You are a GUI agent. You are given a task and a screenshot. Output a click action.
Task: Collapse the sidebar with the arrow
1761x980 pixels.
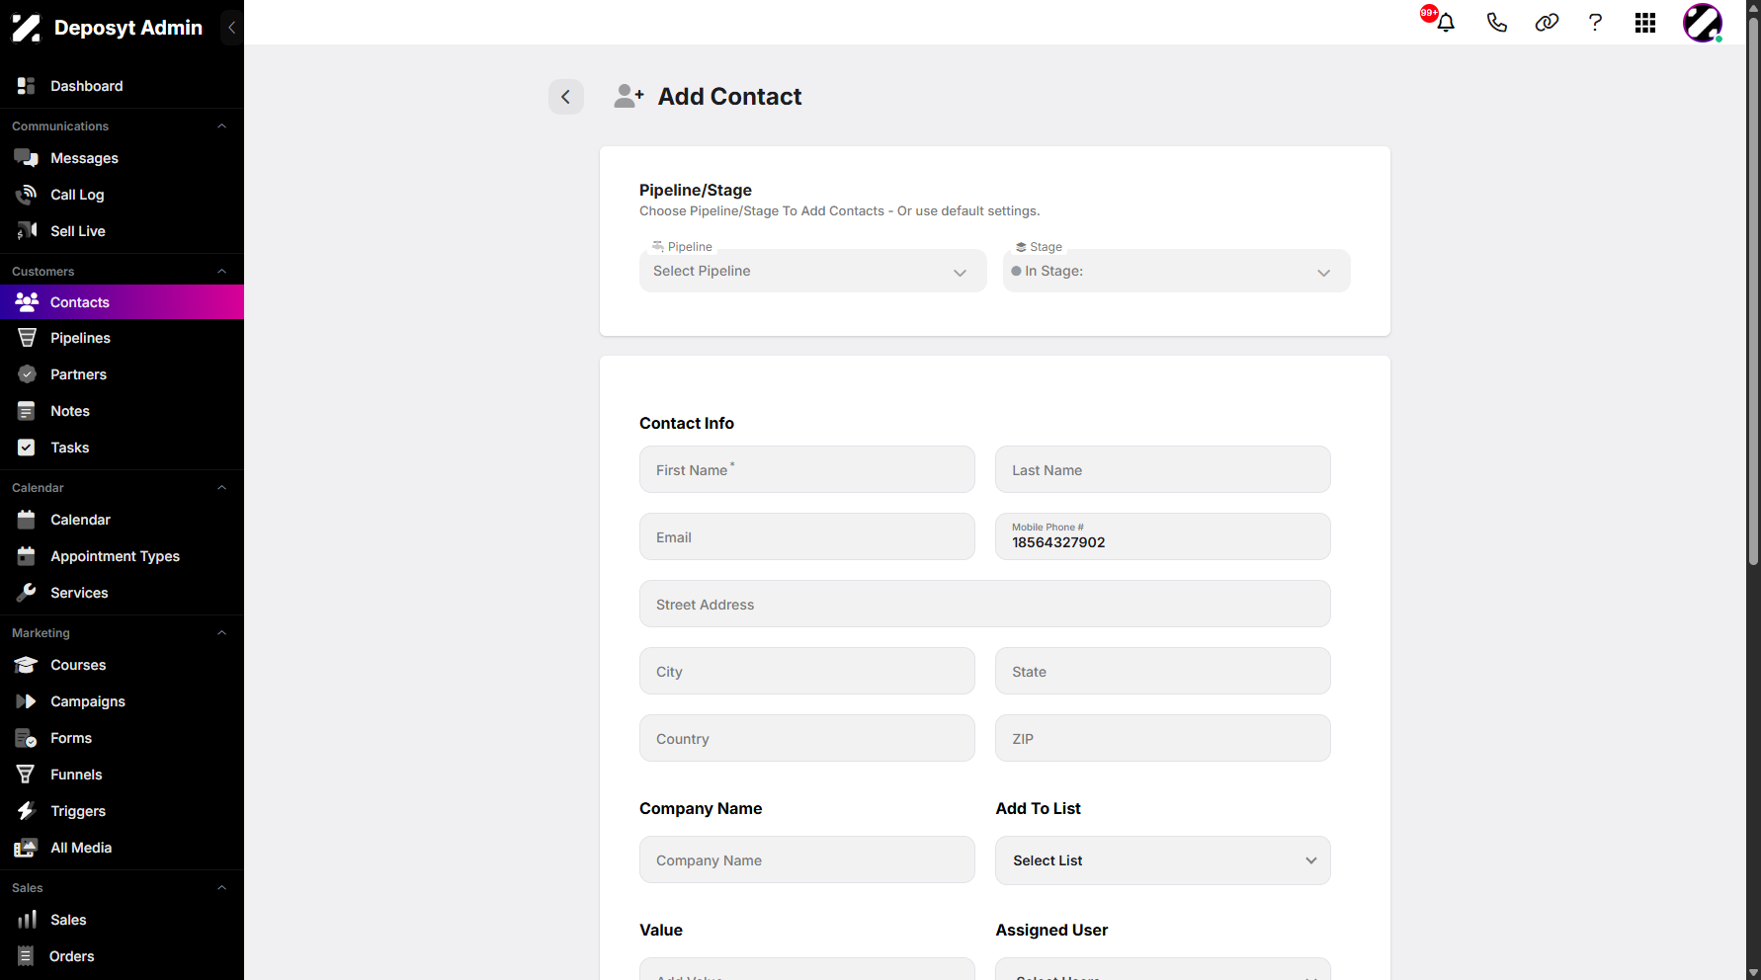point(231,28)
